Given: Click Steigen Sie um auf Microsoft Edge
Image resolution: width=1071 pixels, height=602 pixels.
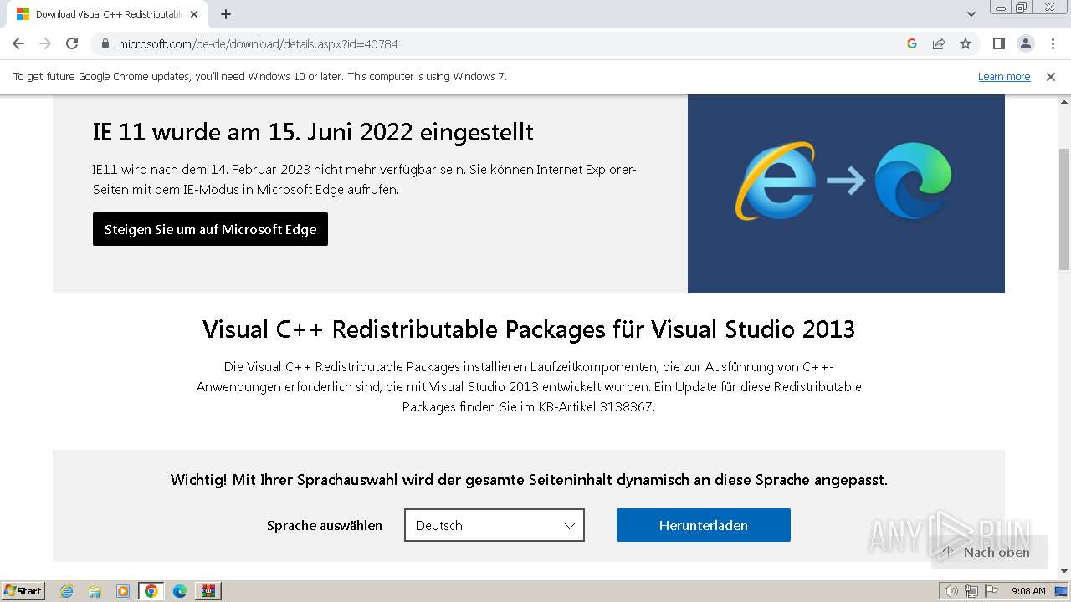Looking at the screenshot, I should [x=210, y=229].
